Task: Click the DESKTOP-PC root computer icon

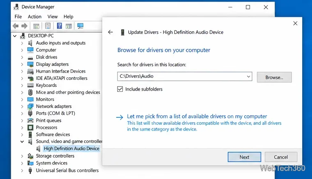Action: (x=23, y=36)
